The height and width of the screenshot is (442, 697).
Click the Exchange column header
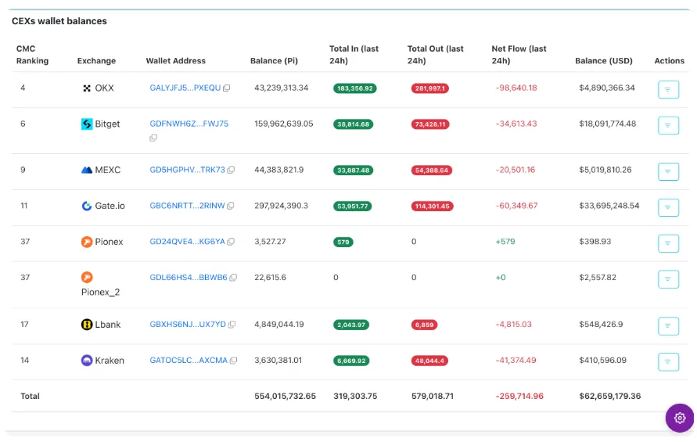click(x=96, y=61)
